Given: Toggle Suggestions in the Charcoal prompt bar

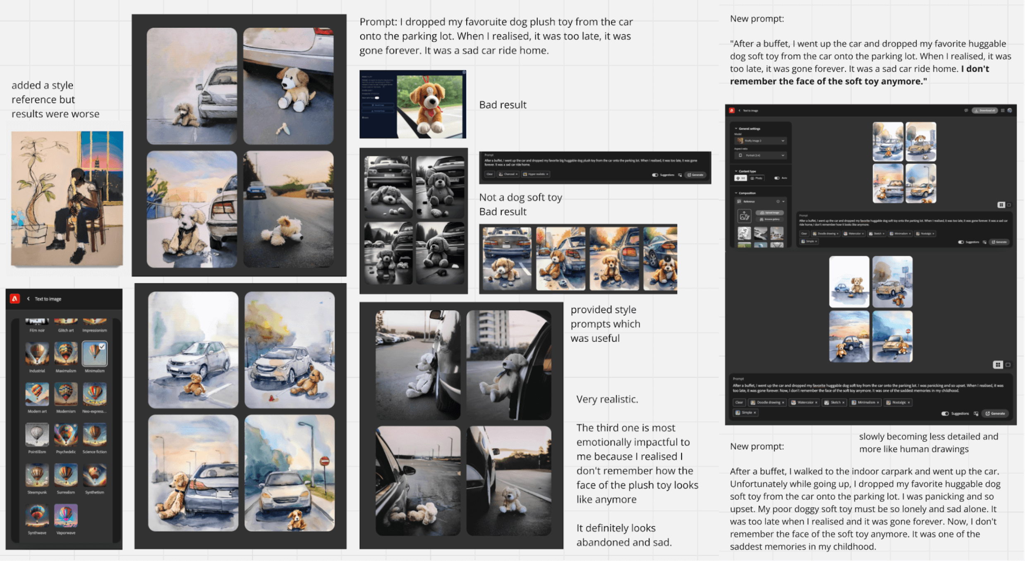Looking at the screenshot, I should tap(655, 175).
